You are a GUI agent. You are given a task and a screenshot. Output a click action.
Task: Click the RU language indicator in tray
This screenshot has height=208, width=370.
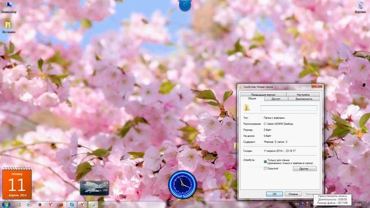297,204
